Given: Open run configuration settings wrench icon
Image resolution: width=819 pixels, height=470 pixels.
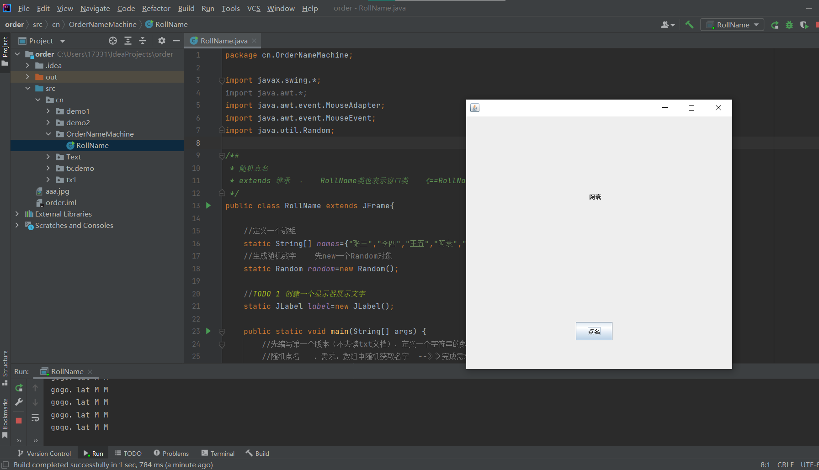Looking at the screenshot, I should (x=19, y=402).
